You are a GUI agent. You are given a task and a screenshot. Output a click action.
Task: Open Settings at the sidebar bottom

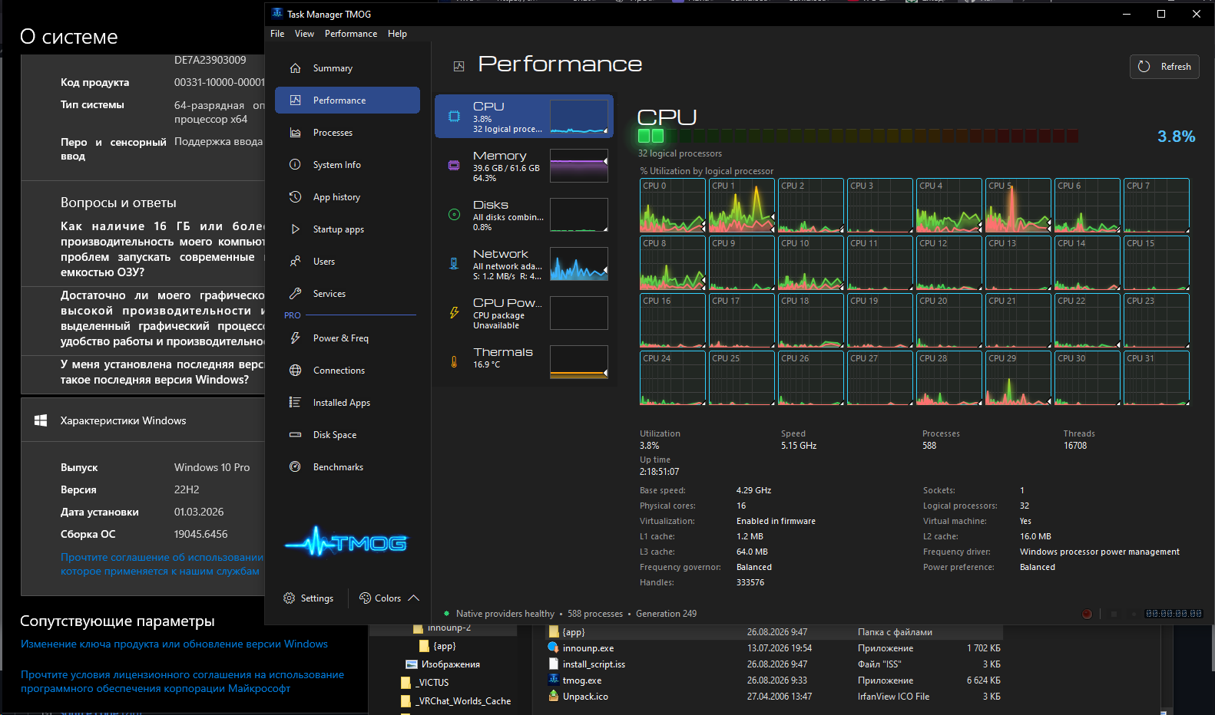tap(309, 598)
